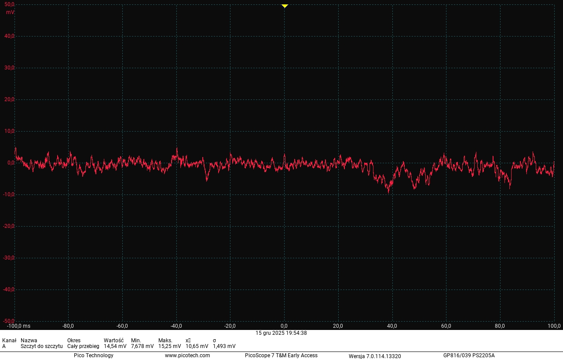Viewport: 563px width, 359px height.
Task: Select the Nazwa column header
Action: [x=29, y=341]
